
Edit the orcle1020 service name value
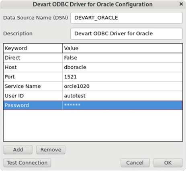tap(123, 86)
